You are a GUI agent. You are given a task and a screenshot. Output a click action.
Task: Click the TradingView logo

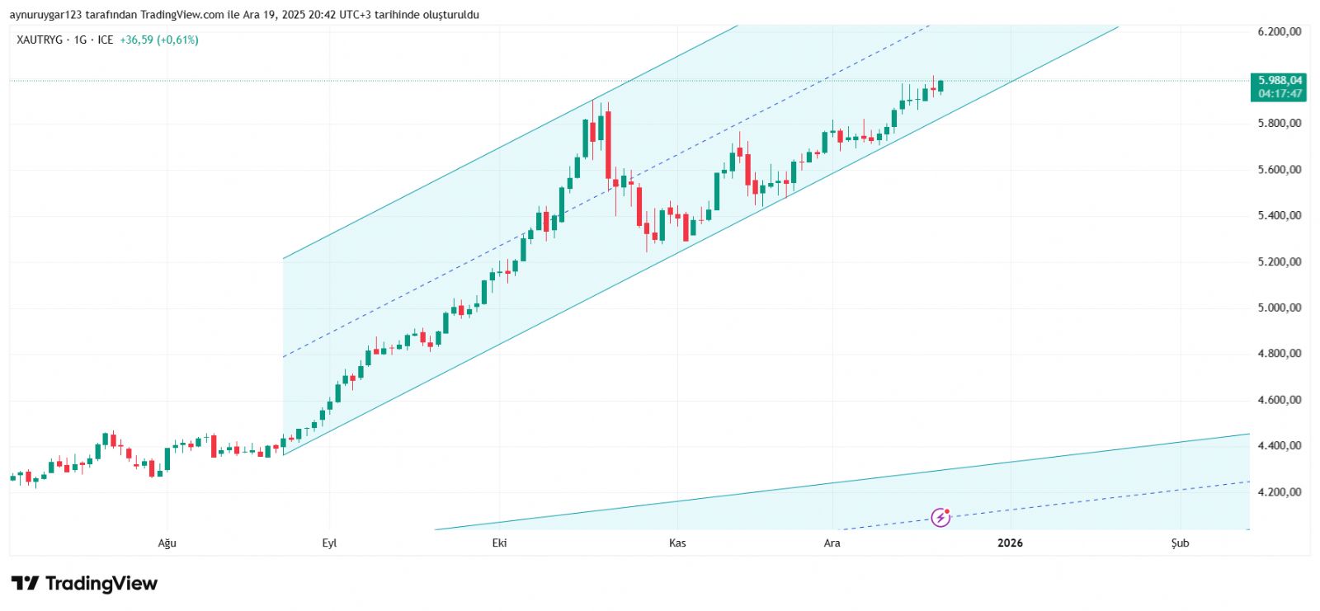pyautogui.click(x=84, y=584)
